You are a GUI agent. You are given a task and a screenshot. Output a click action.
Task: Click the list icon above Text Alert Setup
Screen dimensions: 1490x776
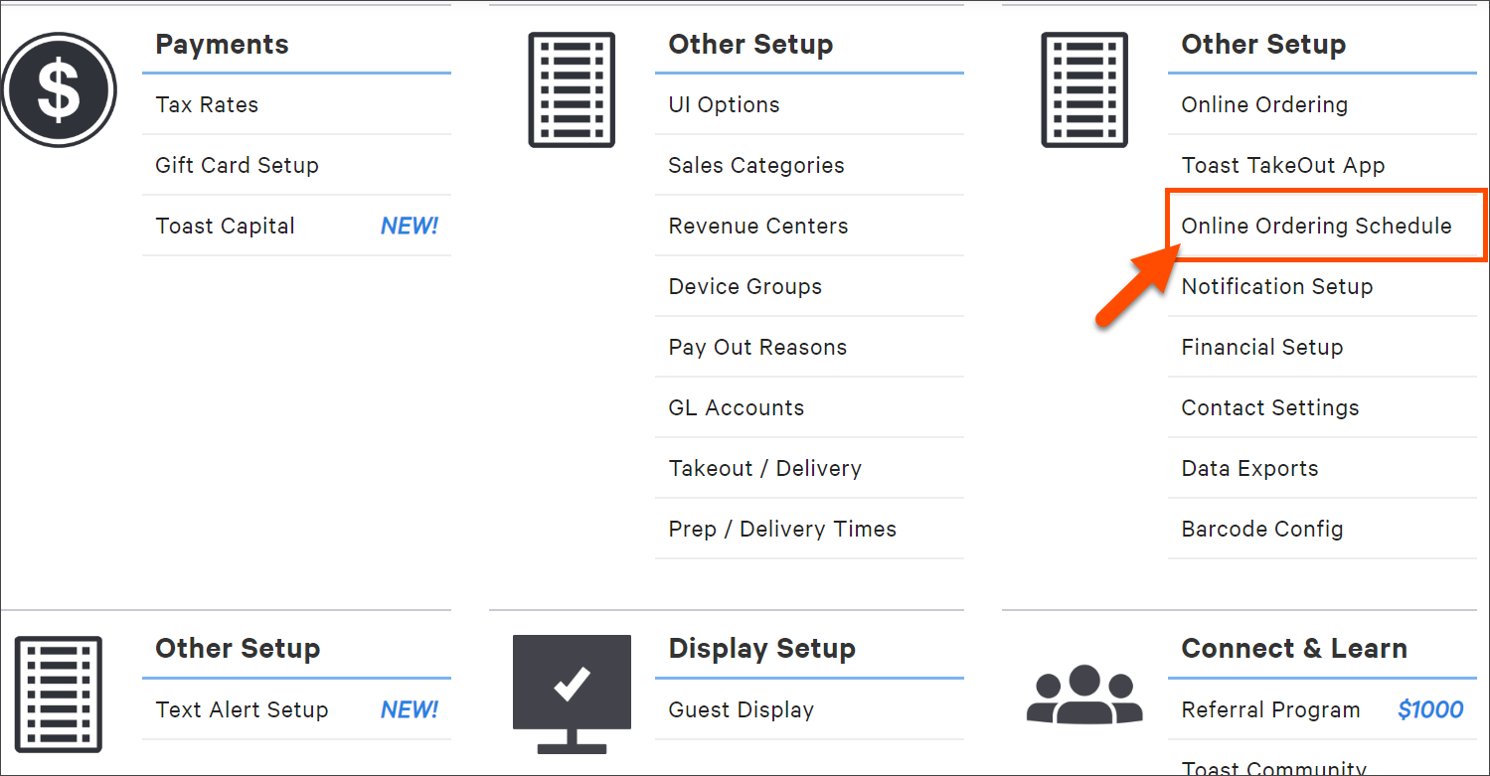point(59,695)
